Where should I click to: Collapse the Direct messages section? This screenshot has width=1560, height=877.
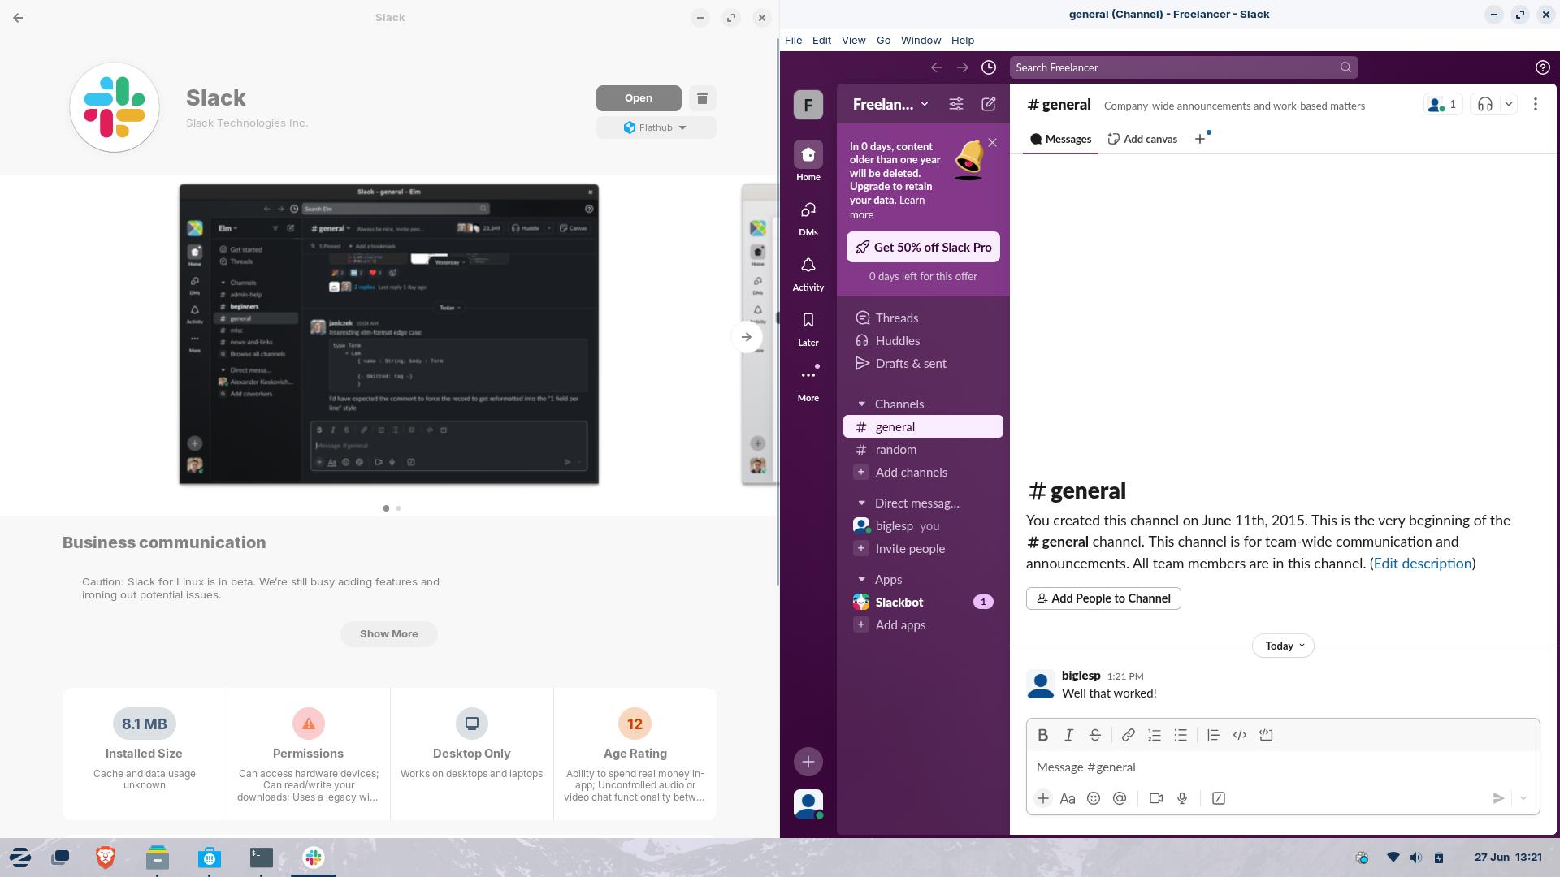click(861, 503)
